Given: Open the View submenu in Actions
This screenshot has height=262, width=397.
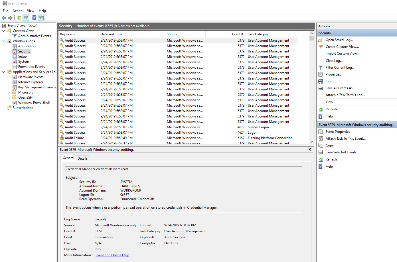Looking at the screenshot, I should tap(329, 102).
